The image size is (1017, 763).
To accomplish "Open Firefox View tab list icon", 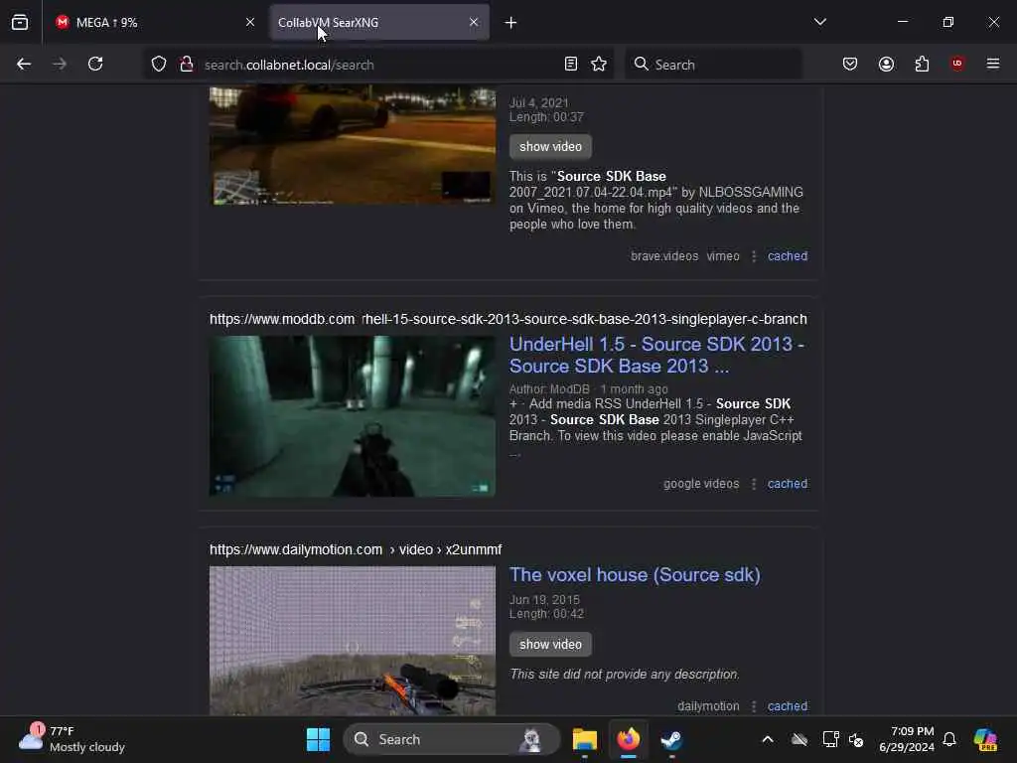I will click(20, 22).
